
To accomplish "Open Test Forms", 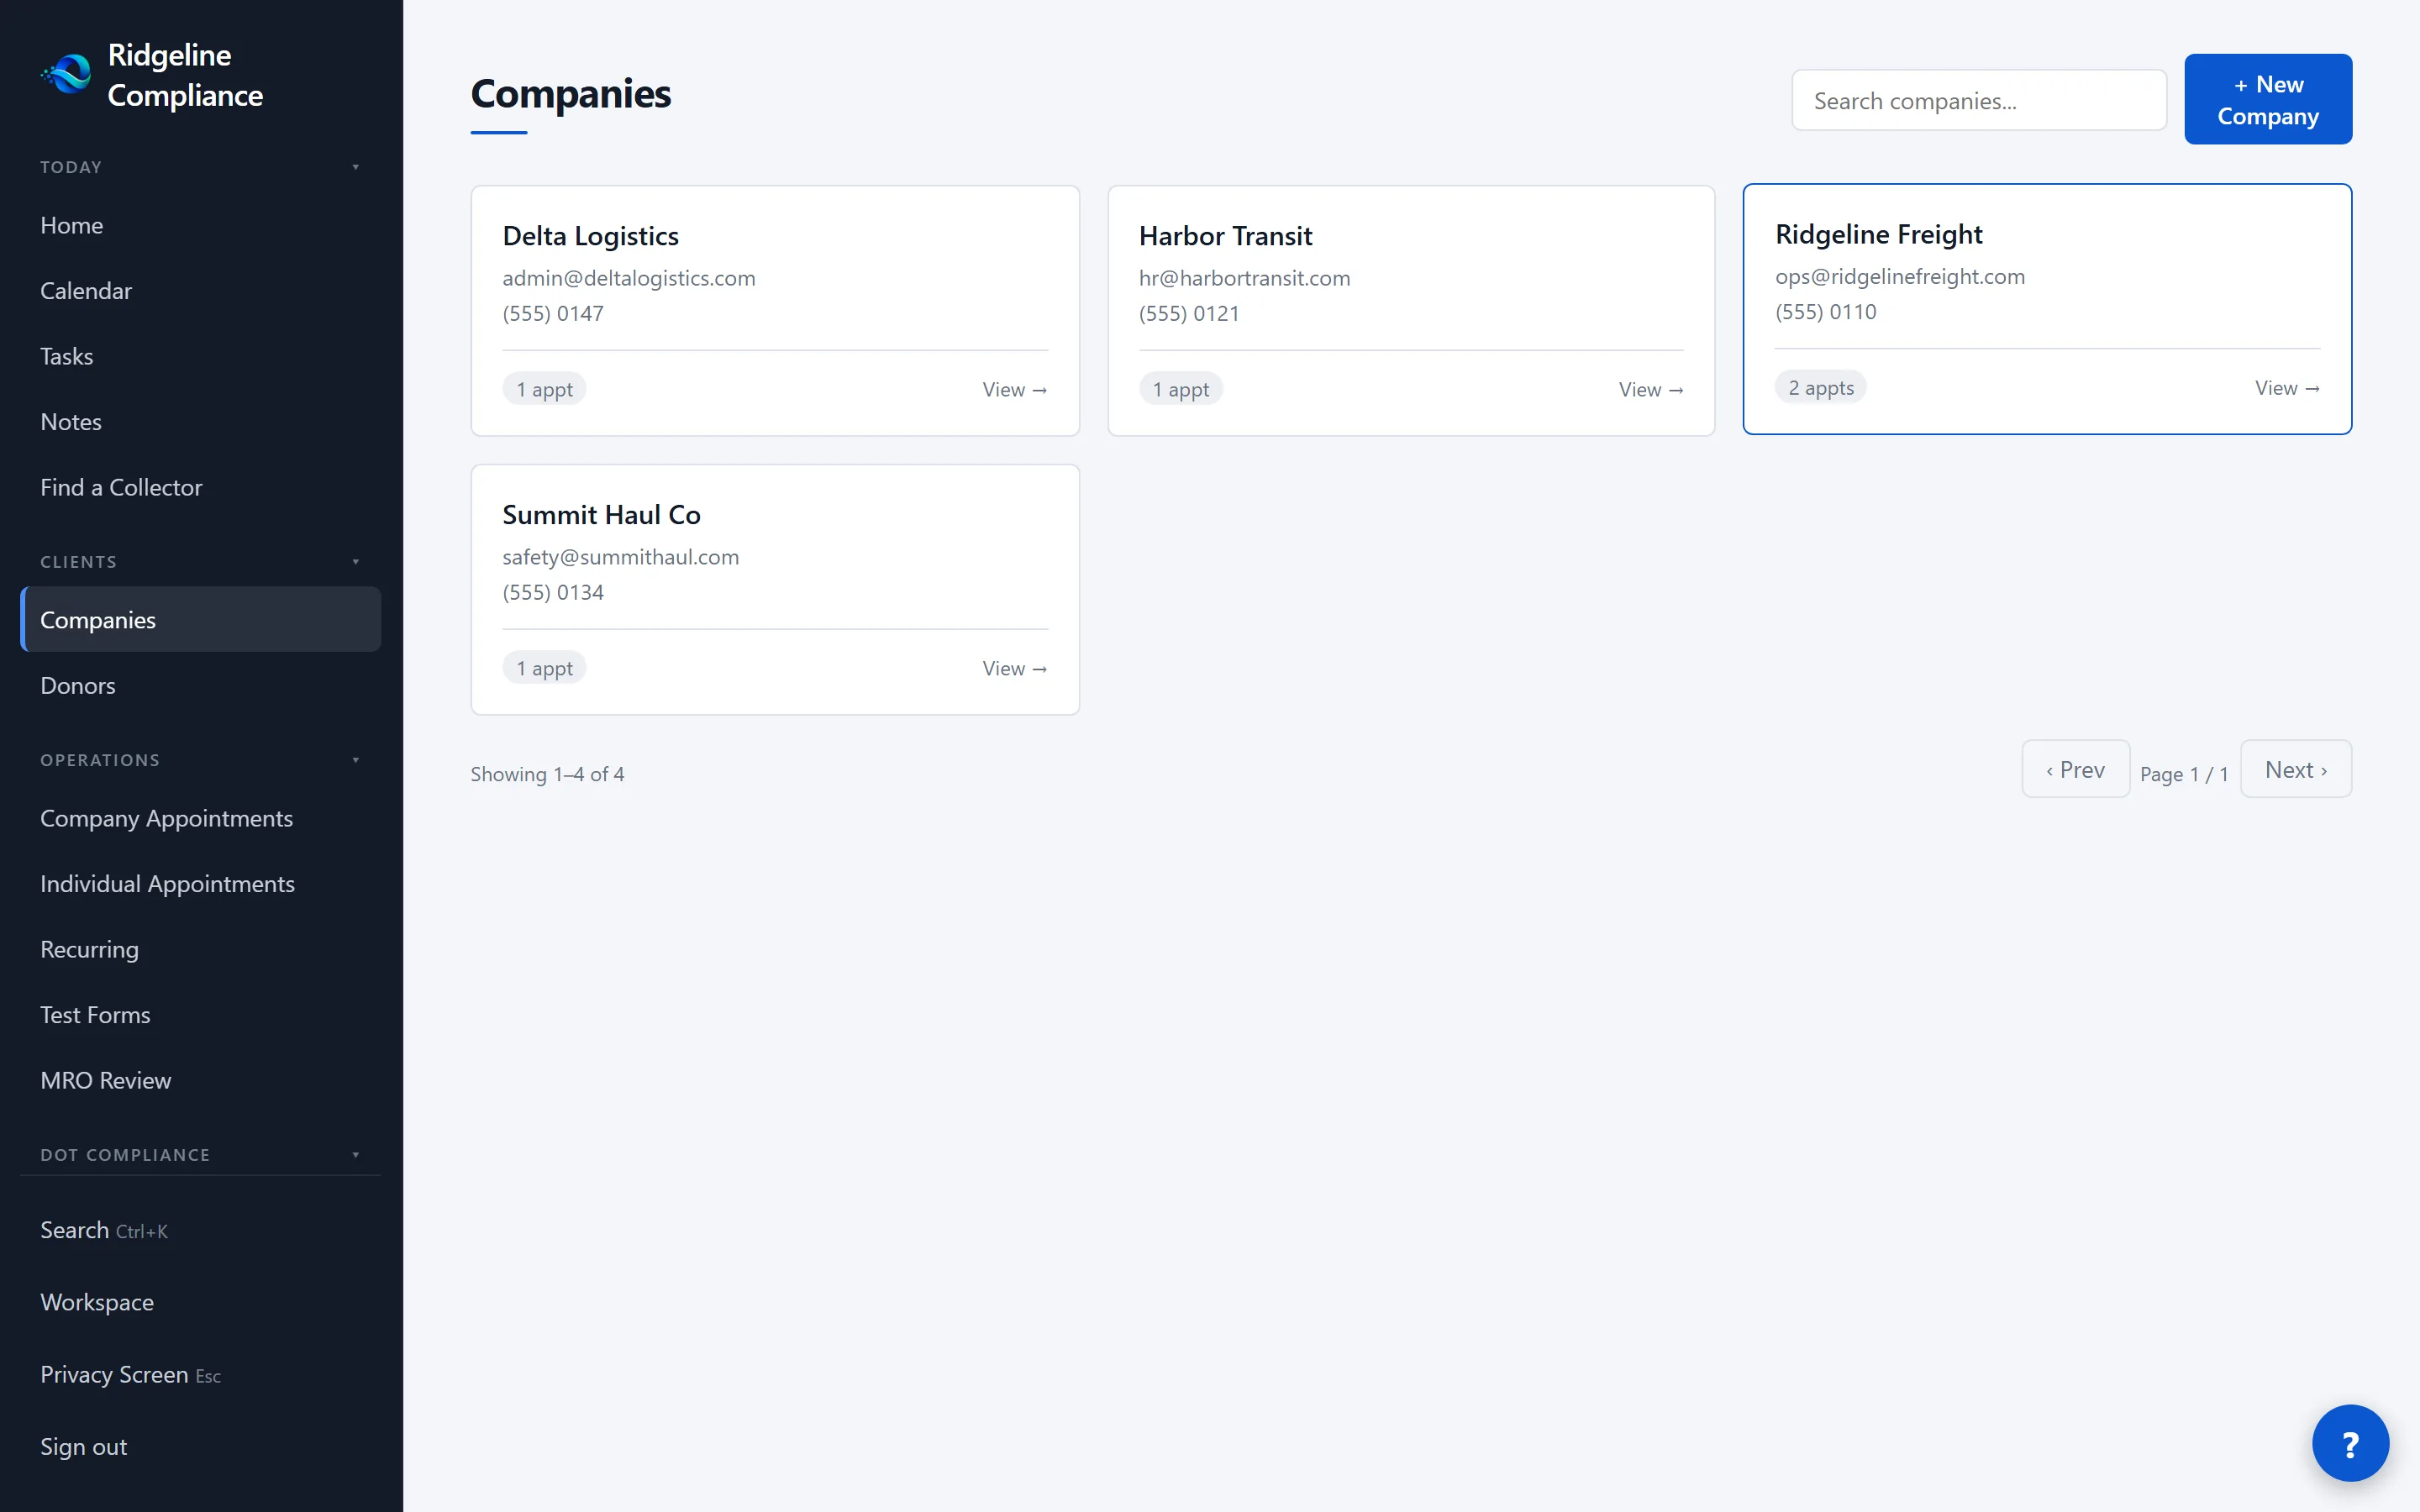I will [200, 1015].
